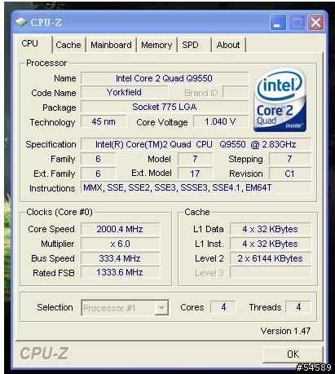Image resolution: width=335 pixels, height=374 pixels.
Task: Click the Package value Socket 775 LGA
Action: point(165,107)
